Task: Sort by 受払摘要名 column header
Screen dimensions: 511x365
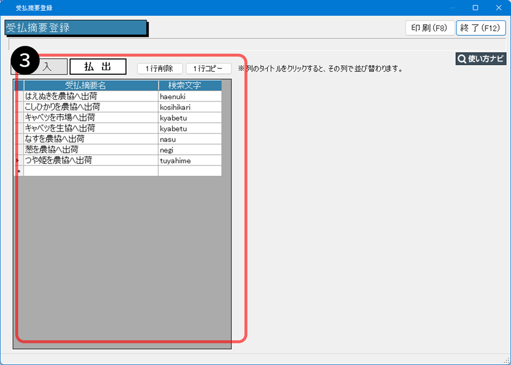Action: tap(91, 85)
